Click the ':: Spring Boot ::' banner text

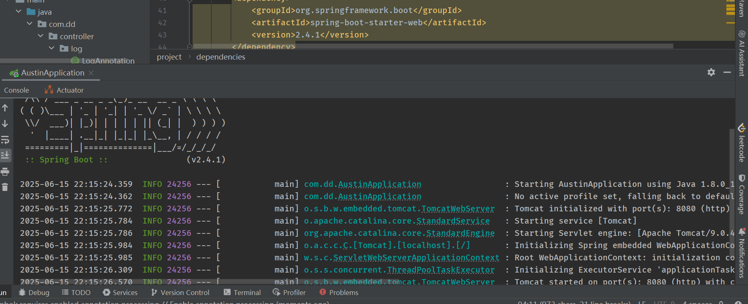(x=67, y=160)
